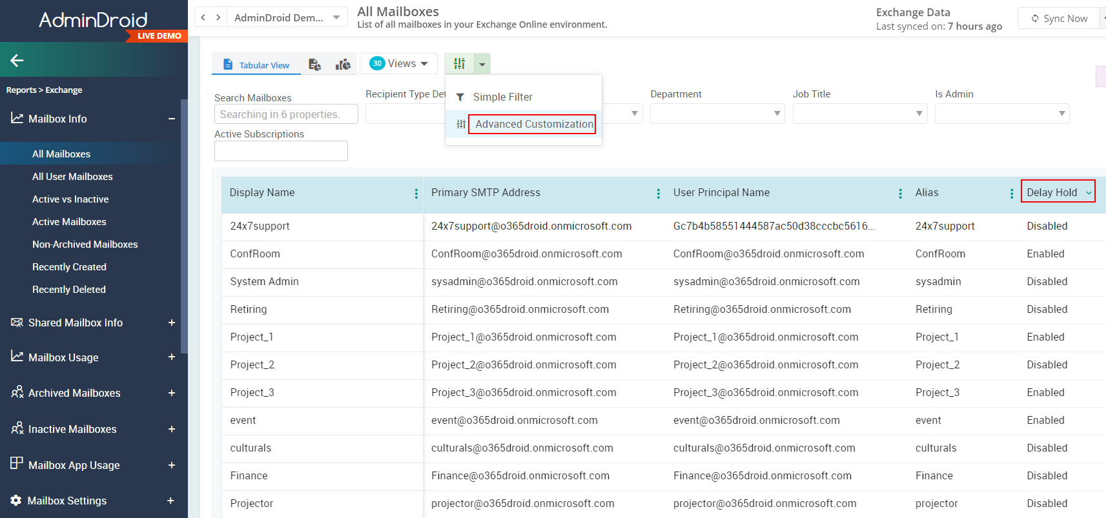Click the green filter customization icon
1106x518 pixels.
[459, 64]
